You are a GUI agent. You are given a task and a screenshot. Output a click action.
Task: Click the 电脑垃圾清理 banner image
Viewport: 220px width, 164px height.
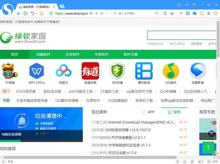[x=41, y=124]
